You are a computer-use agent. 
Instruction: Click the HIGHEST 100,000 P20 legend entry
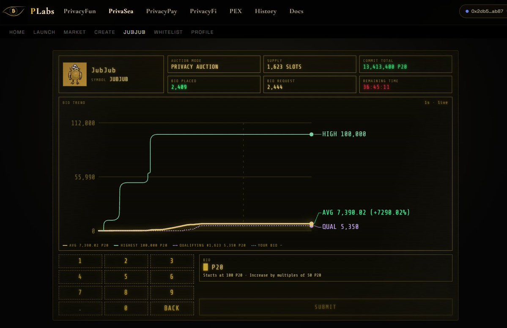(141, 245)
